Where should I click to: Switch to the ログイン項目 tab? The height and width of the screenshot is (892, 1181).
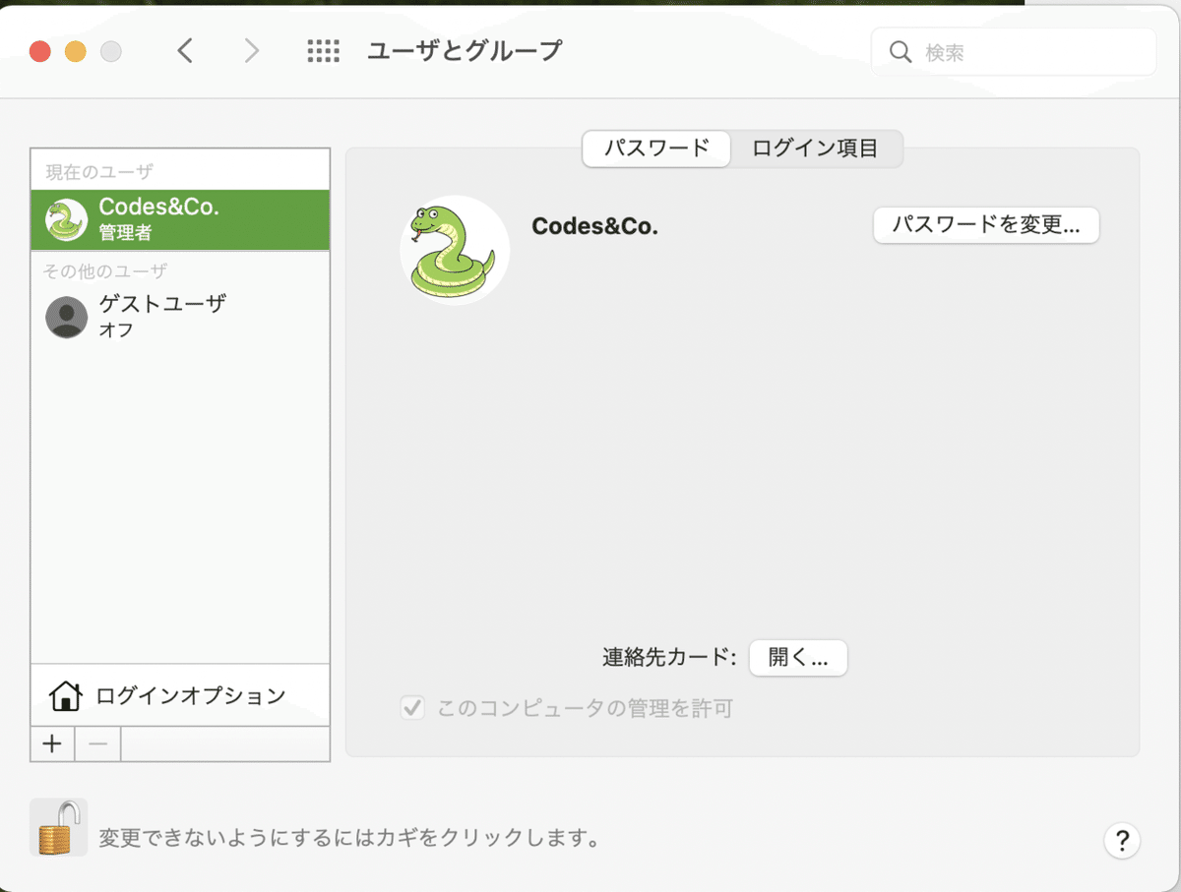[816, 149]
